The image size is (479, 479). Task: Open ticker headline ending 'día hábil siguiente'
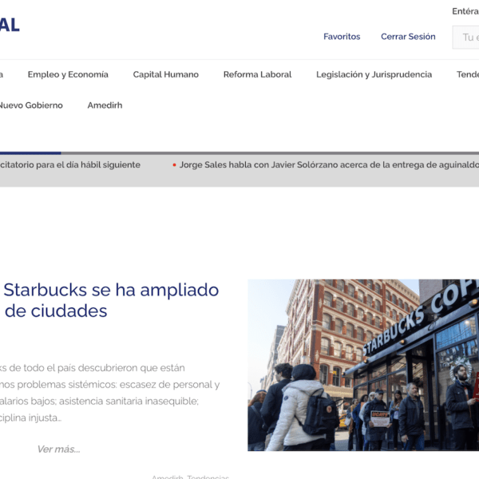(x=70, y=165)
